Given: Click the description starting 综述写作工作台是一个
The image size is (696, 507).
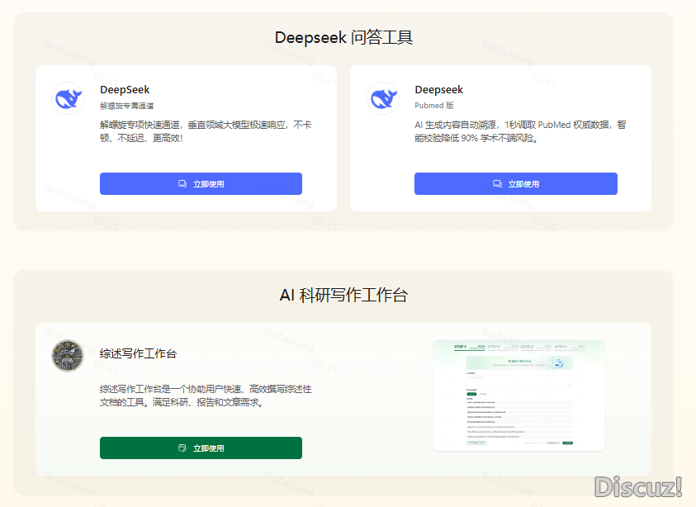Looking at the screenshot, I should [x=206, y=396].
